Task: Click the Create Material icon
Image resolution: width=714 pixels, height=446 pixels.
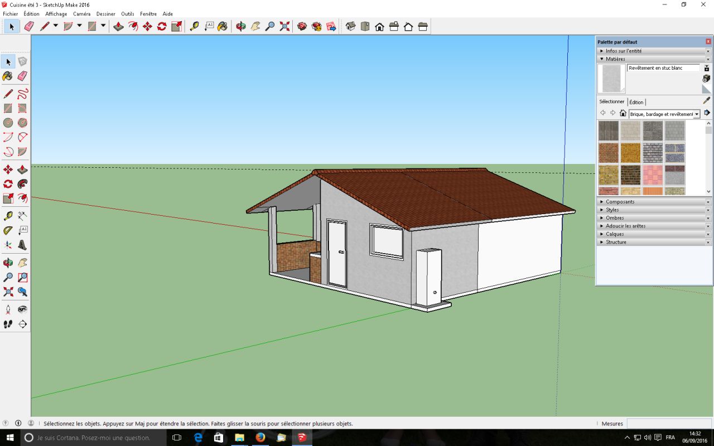Action: click(706, 79)
